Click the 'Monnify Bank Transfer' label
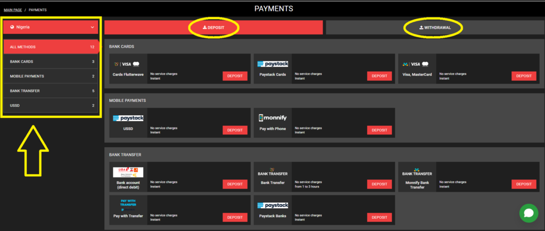The image size is (545, 231). point(417,185)
